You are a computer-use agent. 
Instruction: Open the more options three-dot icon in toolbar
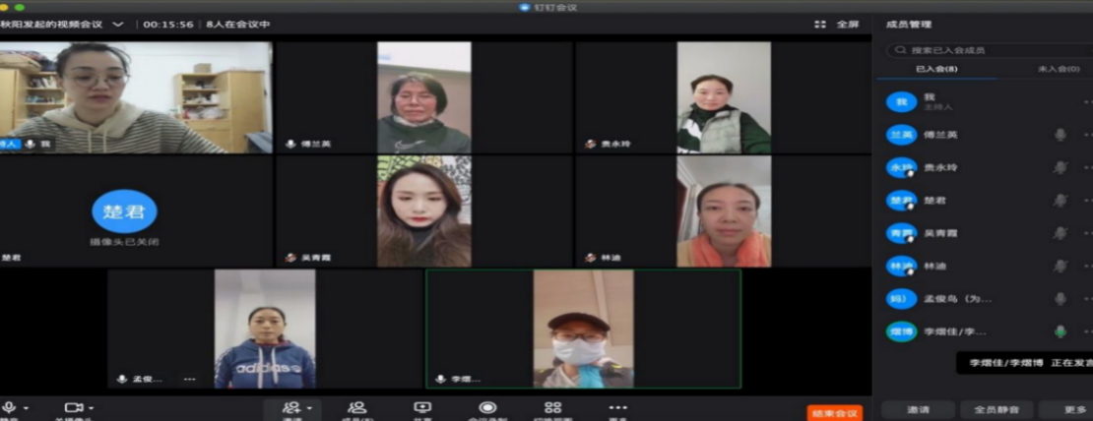point(617,407)
